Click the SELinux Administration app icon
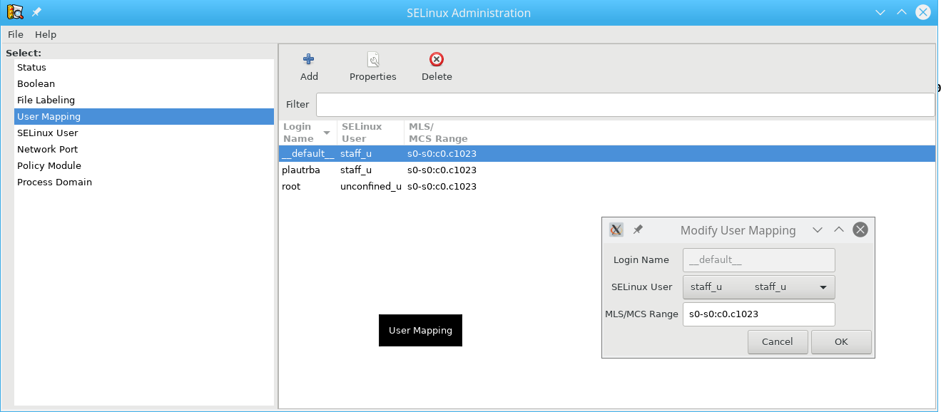 point(14,12)
